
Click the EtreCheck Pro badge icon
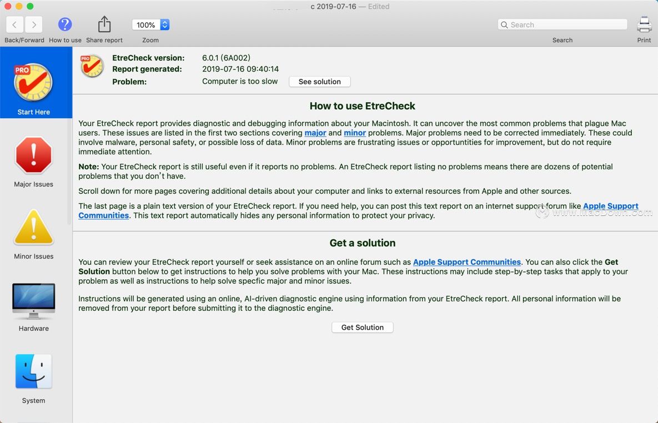click(x=92, y=66)
